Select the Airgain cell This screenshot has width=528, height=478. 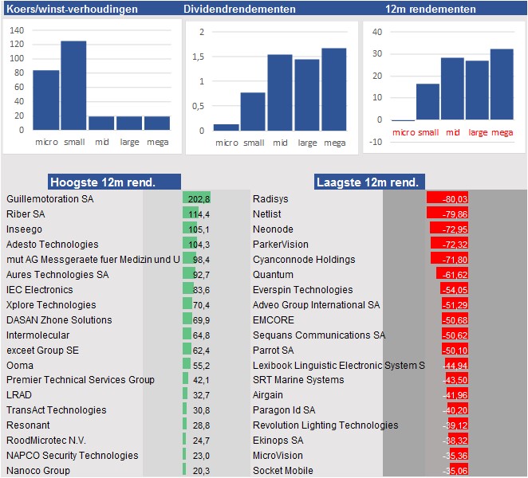click(268, 395)
